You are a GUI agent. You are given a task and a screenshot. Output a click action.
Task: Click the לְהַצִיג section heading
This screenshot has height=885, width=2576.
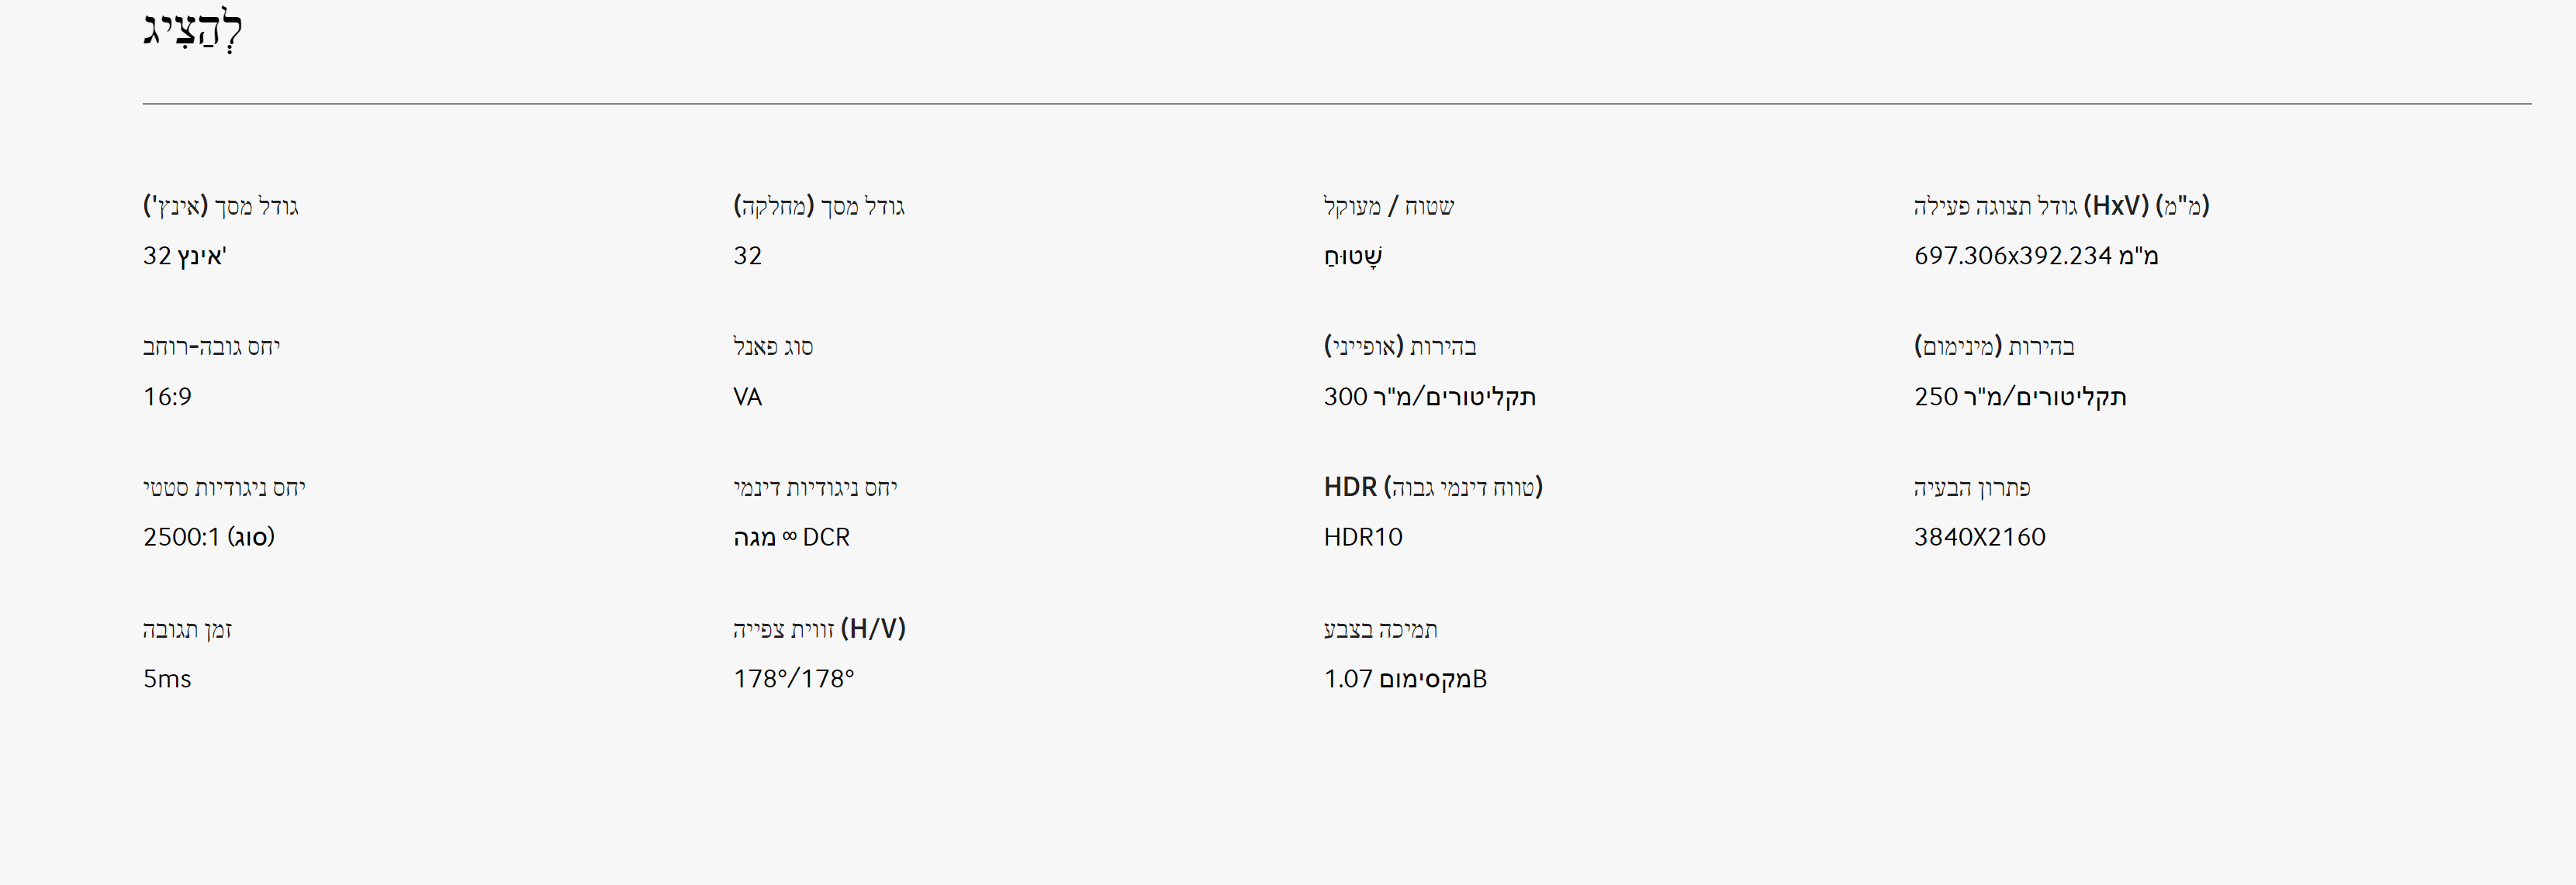[x=193, y=29]
